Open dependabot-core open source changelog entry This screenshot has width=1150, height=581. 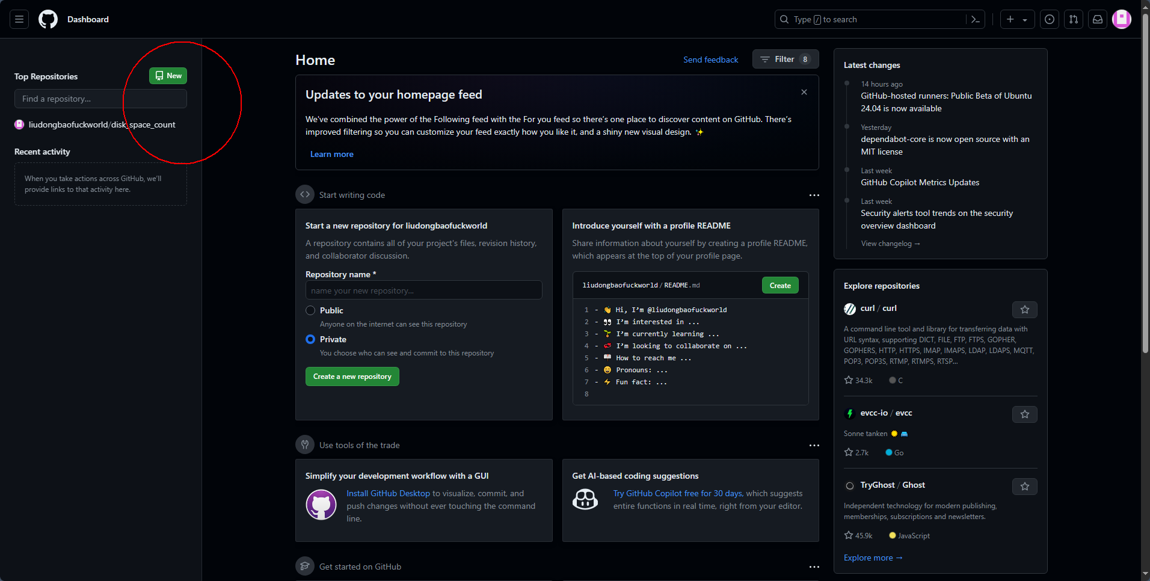945,146
